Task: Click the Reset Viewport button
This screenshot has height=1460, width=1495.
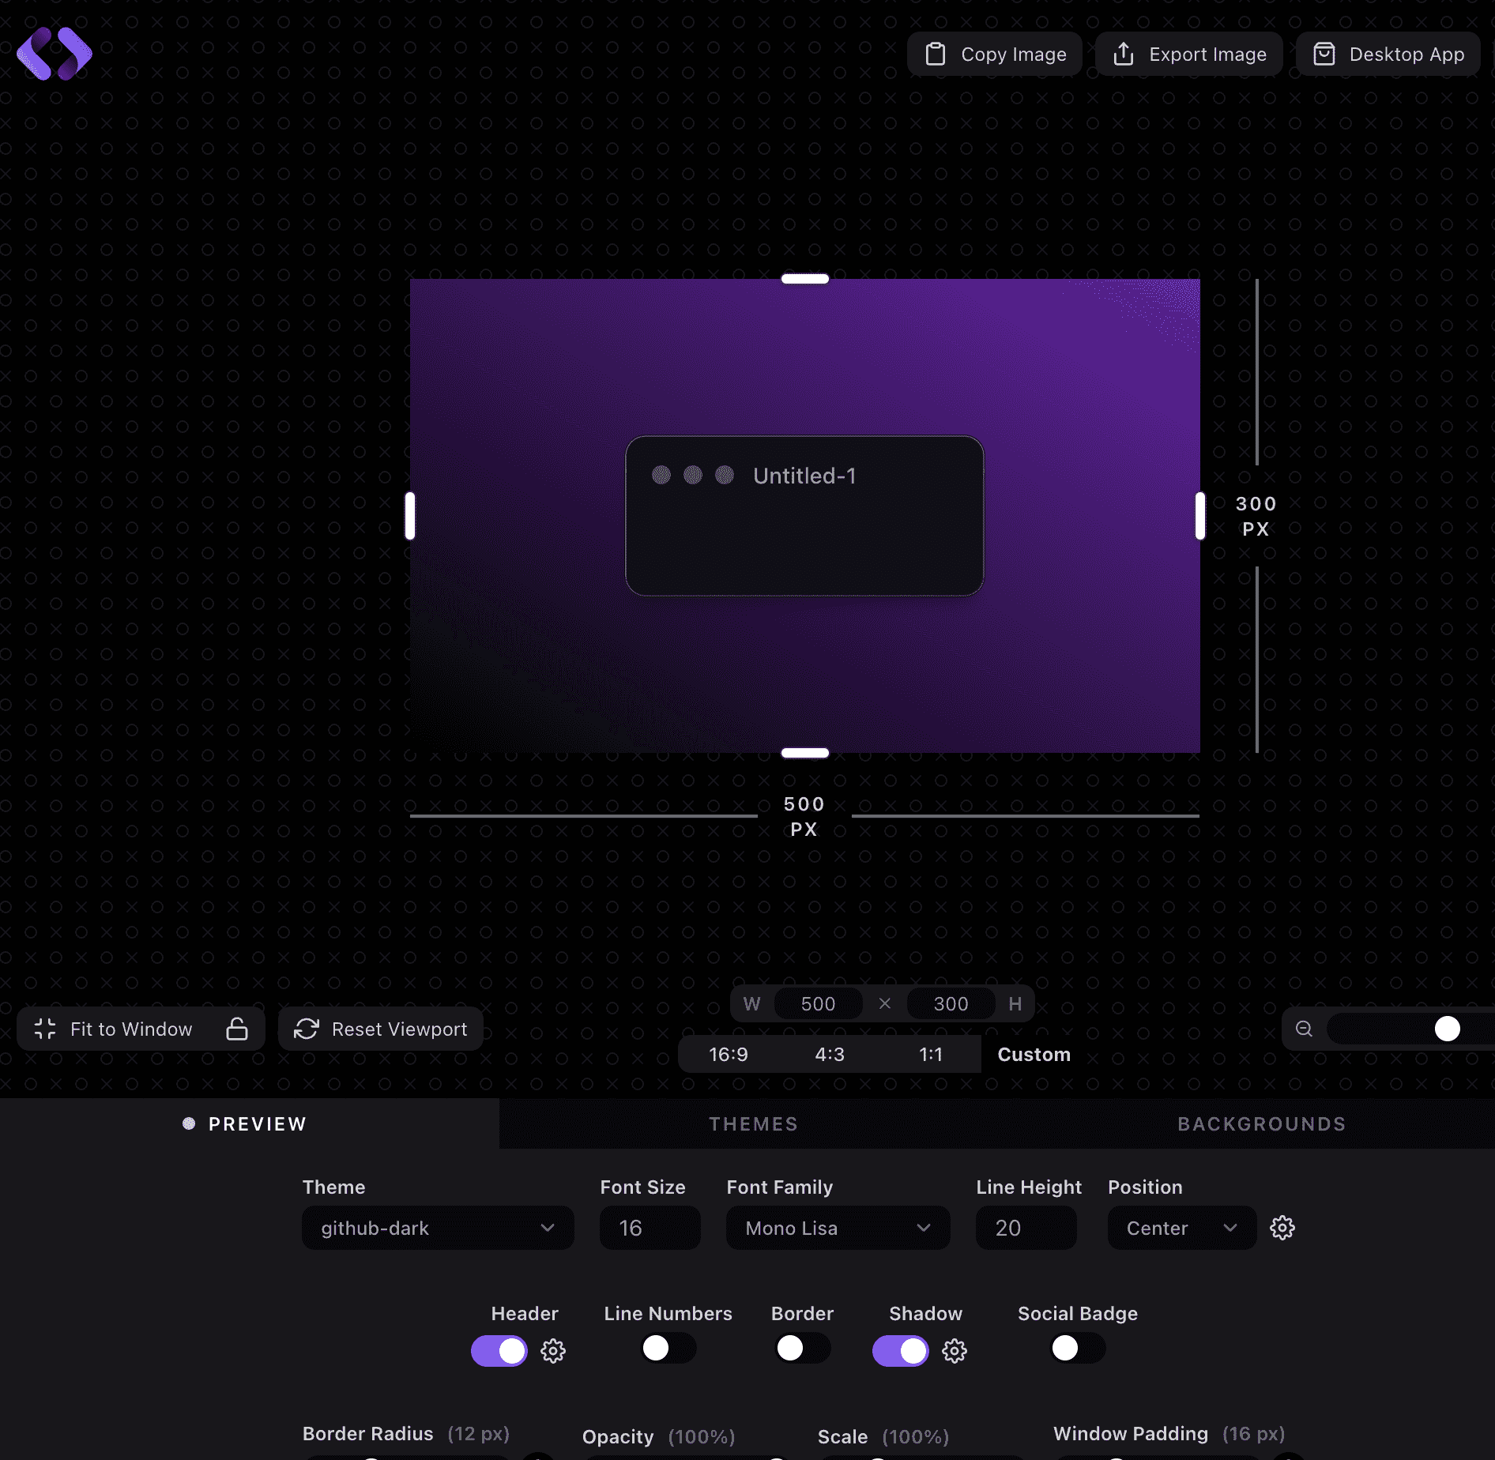Action: click(381, 1029)
